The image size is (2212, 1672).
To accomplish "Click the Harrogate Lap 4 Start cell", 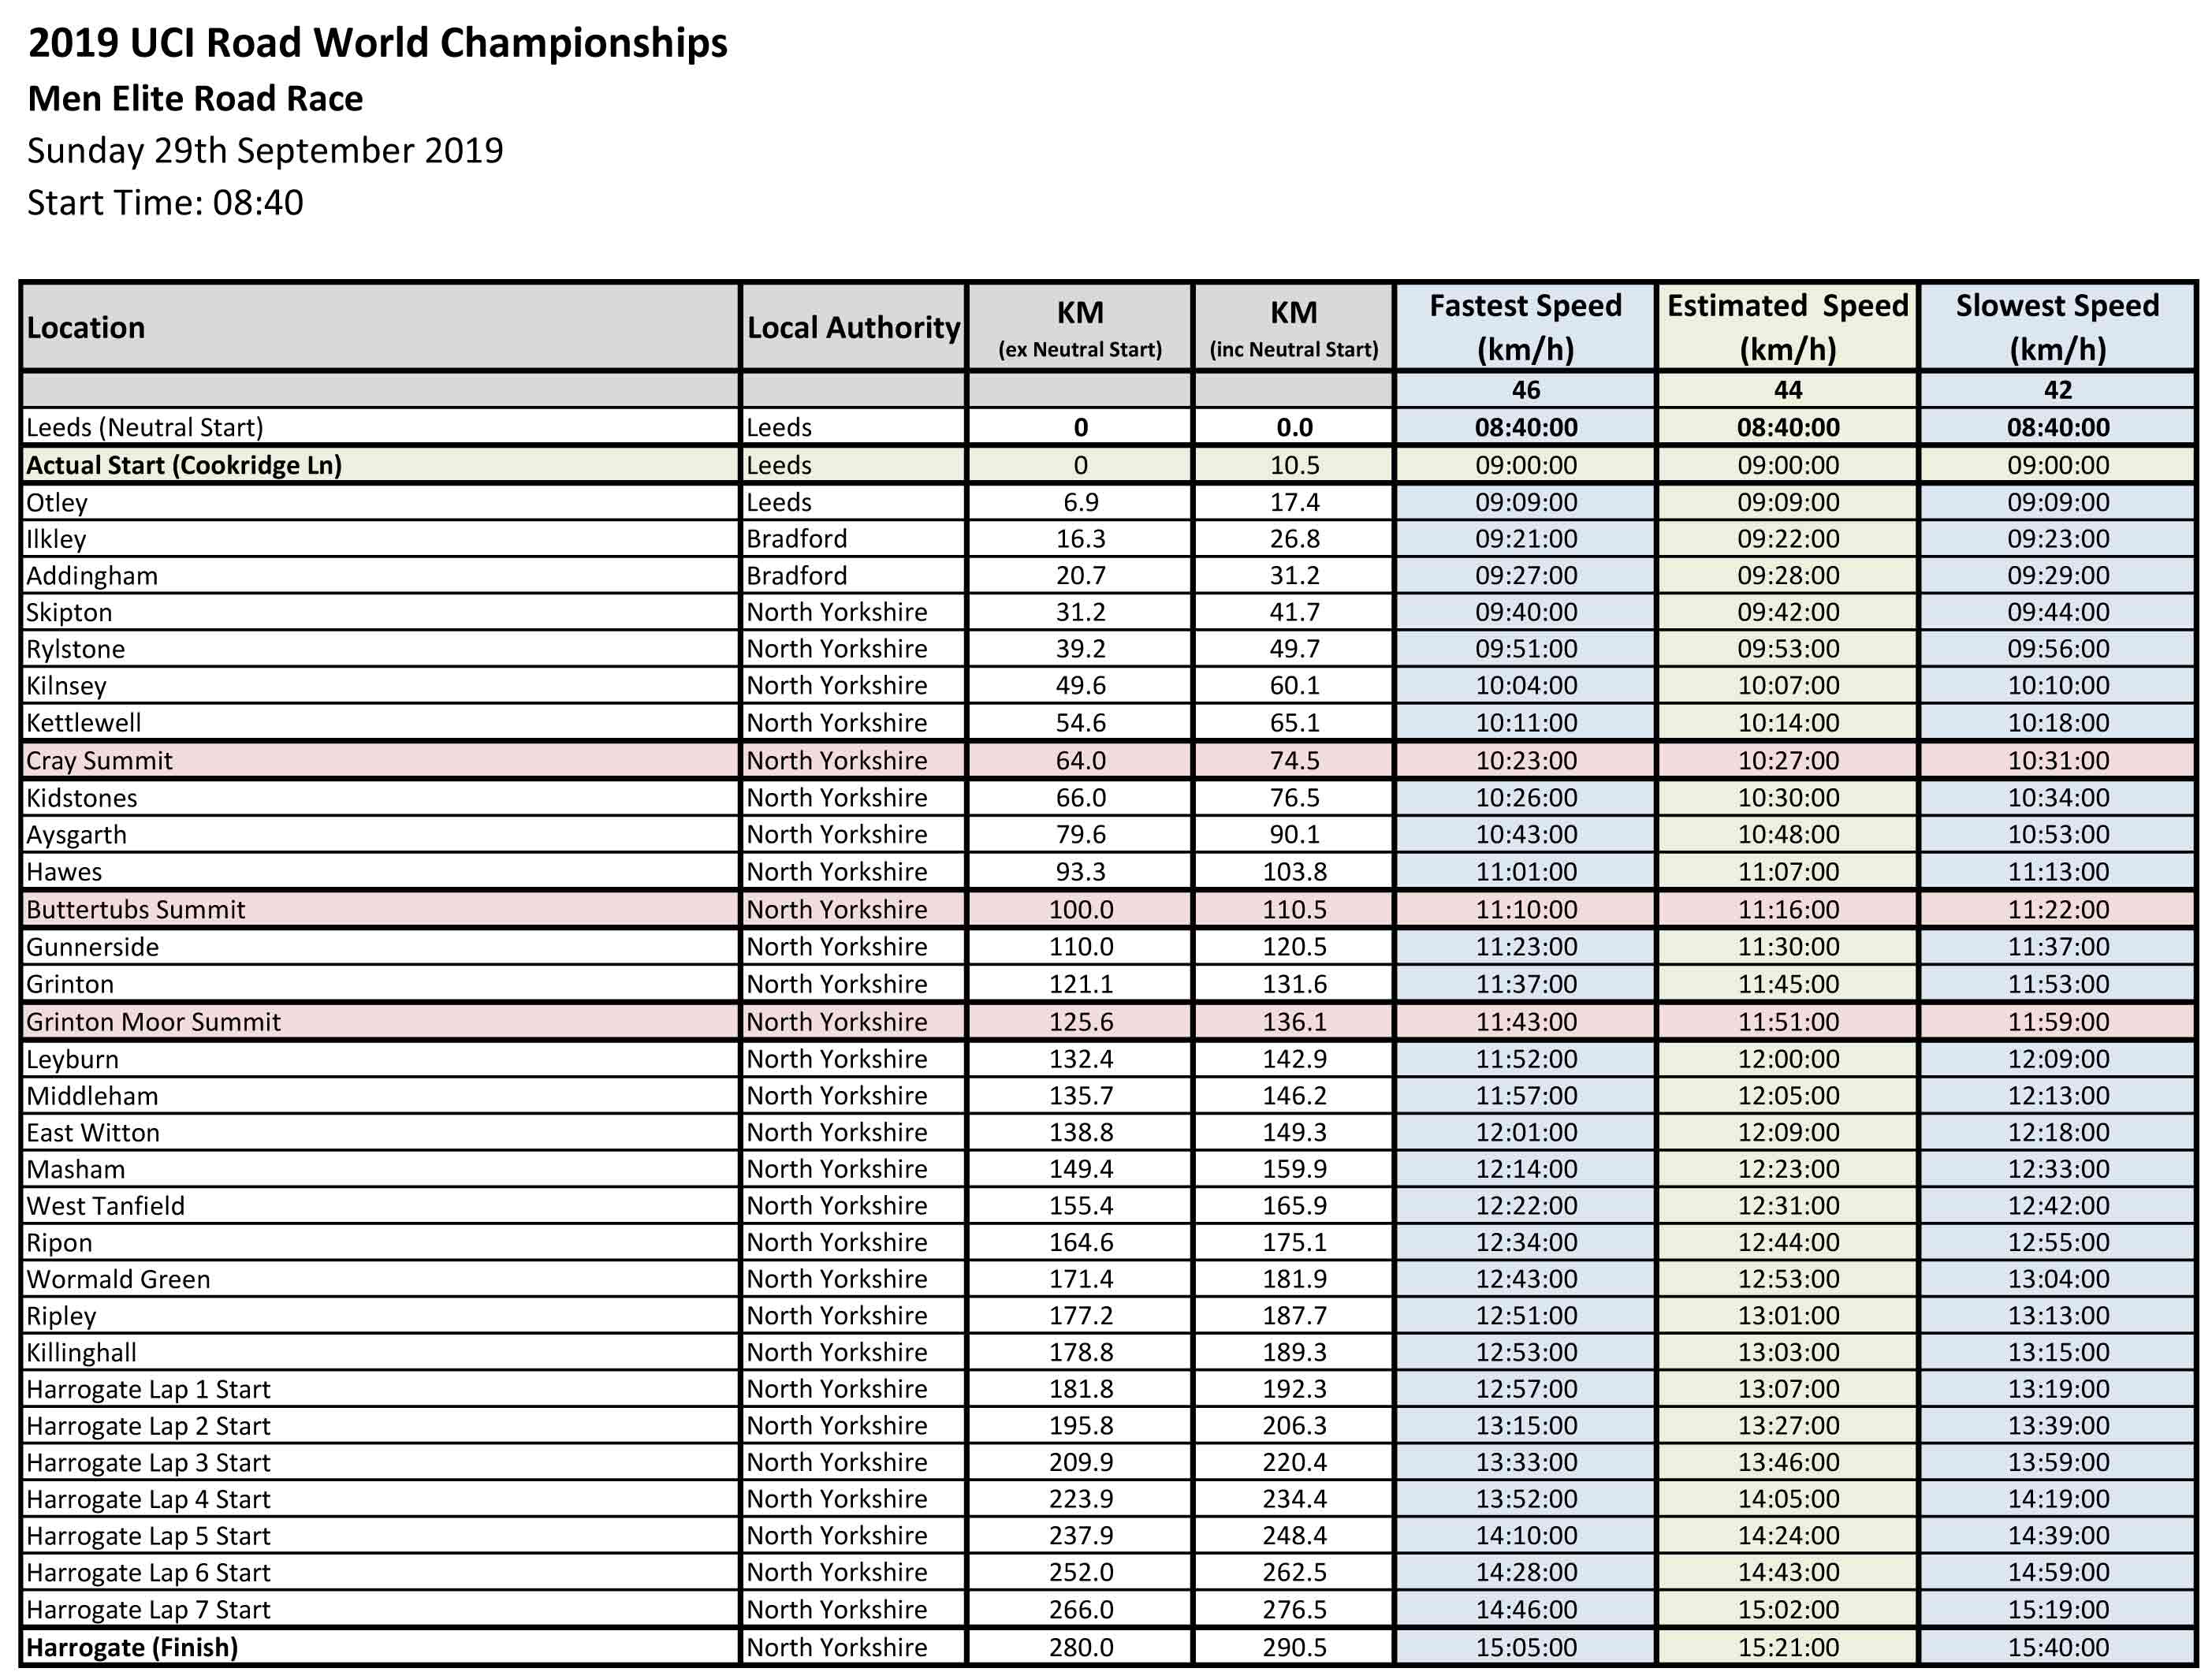I will coord(148,1499).
